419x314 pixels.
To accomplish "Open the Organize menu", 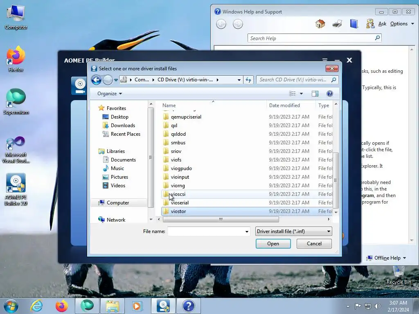I will [110, 94].
